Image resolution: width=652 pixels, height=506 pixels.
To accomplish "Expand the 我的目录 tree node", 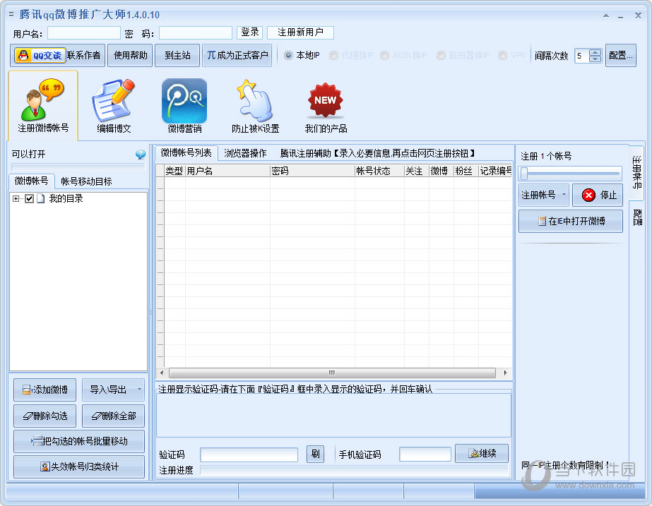I will (x=16, y=198).
